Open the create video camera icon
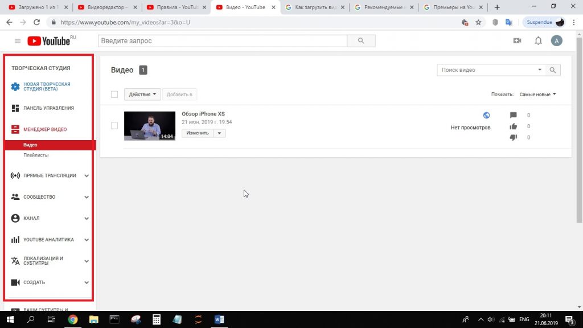Screen dimensions: 583x328 (517, 40)
